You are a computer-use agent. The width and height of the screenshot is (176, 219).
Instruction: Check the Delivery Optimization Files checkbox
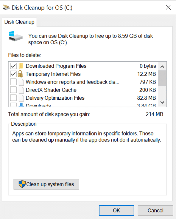point(13,98)
